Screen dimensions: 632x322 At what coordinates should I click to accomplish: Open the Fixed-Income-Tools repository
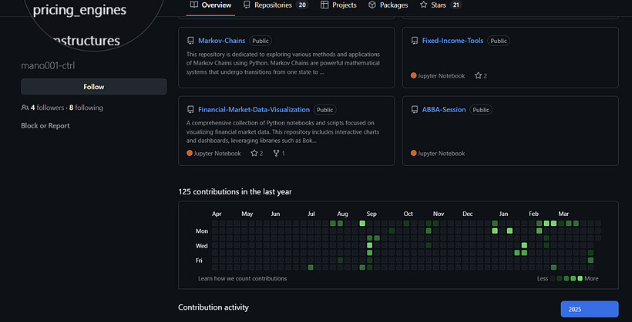[452, 41]
